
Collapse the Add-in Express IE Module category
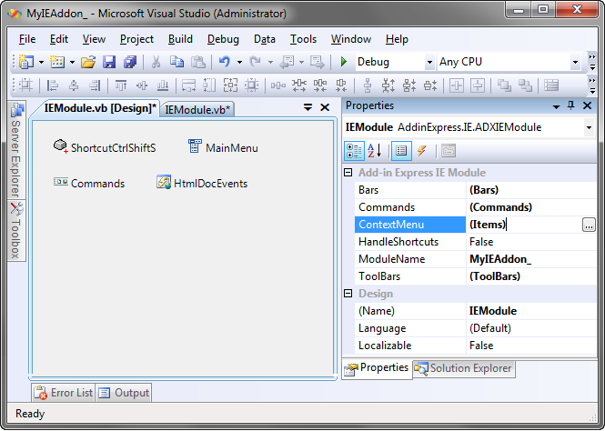click(x=348, y=173)
